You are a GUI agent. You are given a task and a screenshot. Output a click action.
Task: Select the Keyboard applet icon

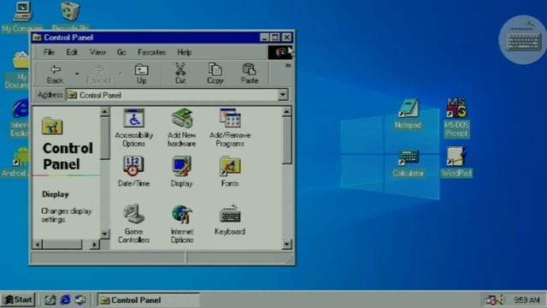pos(230,220)
